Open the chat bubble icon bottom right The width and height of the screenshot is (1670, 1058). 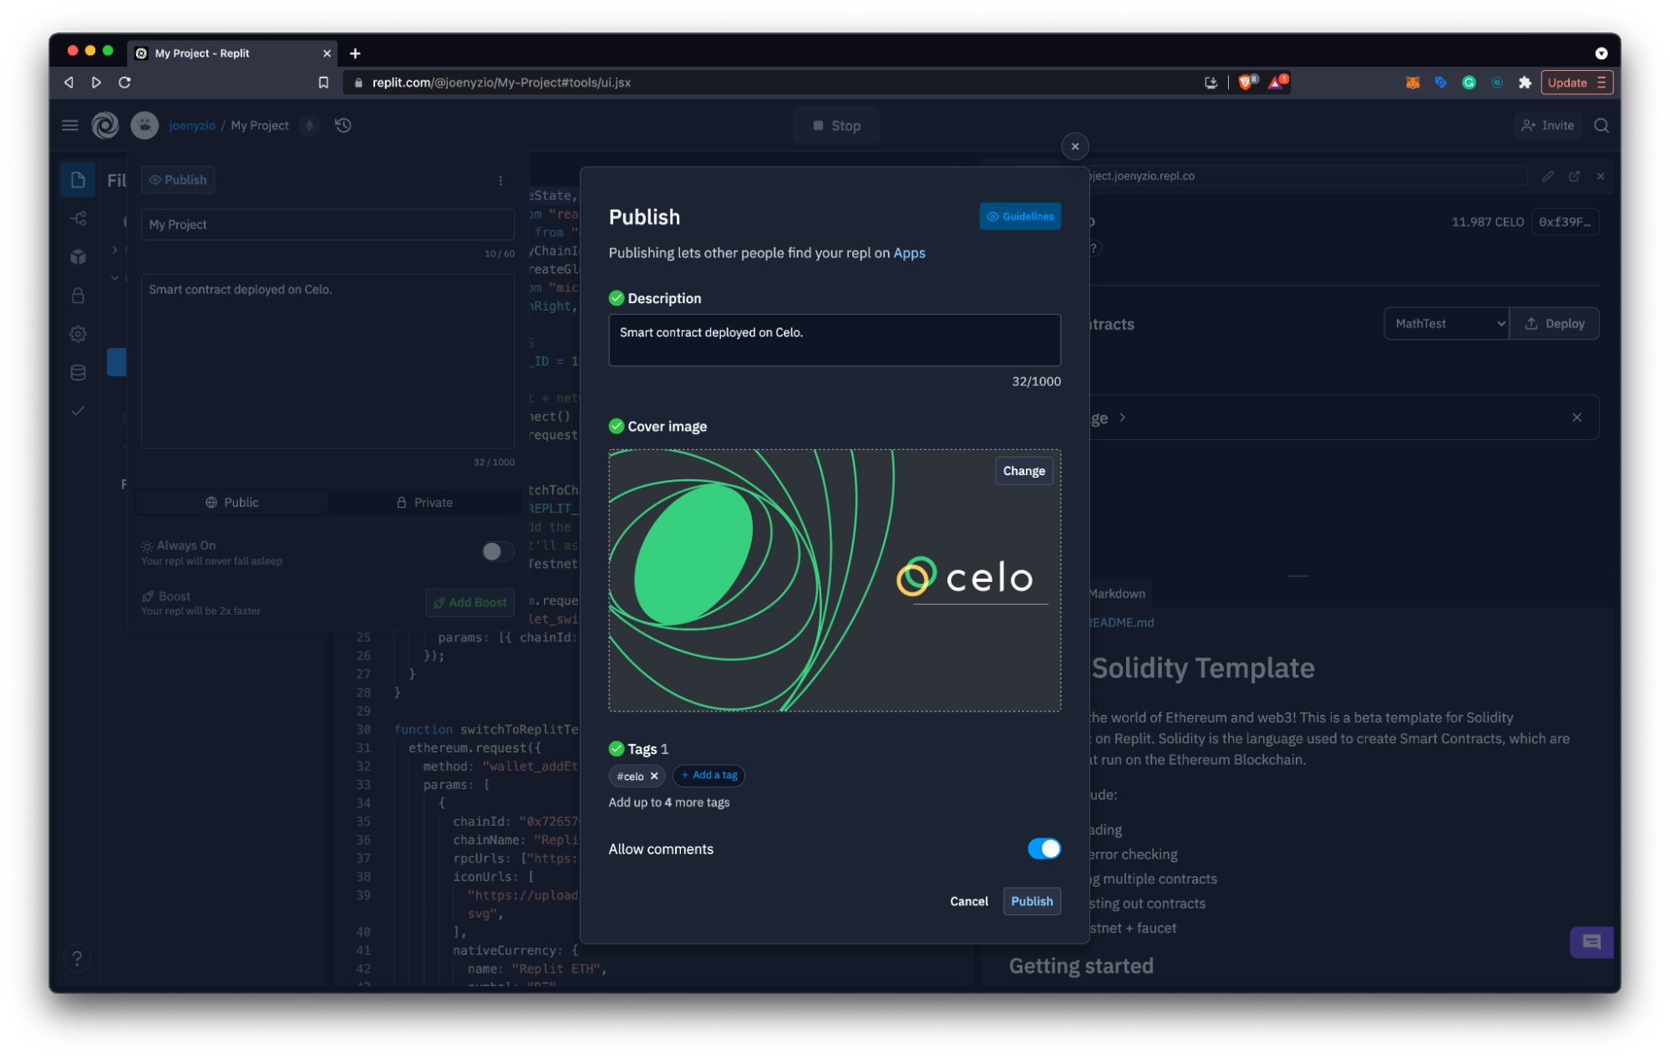tap(1591, 942)
